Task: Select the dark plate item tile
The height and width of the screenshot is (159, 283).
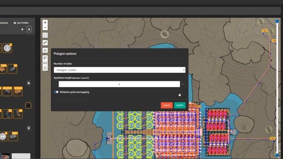Action: (x=8, y=91)
